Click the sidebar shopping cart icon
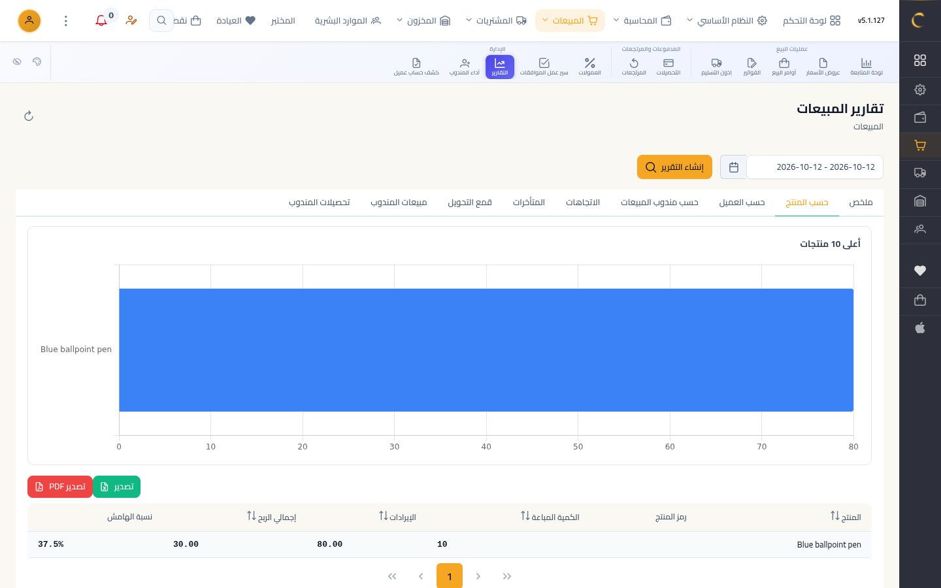The image size is (941, 588). [920, 146]
